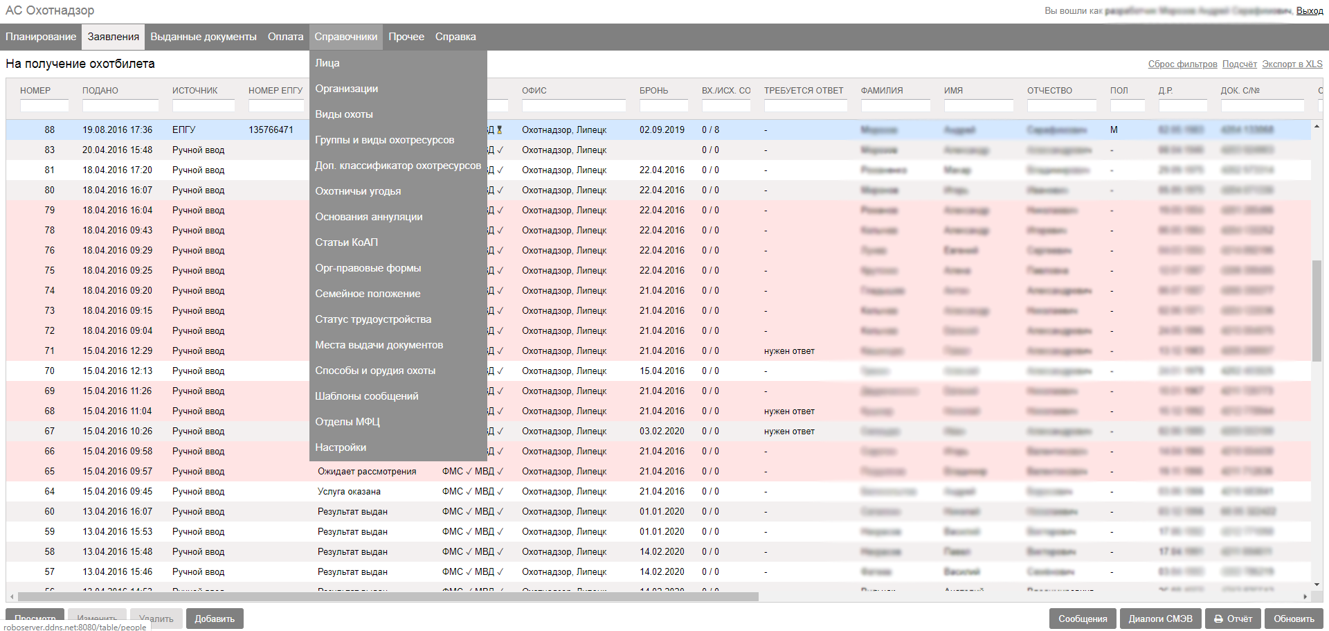Image resolution: width=1329 pixels, height=631 pixels.
Task: Focus the ФАМИЛИЯ filter field
Action: coord(896,105)
